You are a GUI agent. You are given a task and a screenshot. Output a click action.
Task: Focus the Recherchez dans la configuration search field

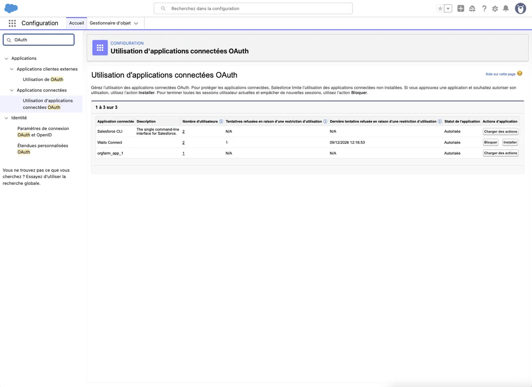click(253, 8)
